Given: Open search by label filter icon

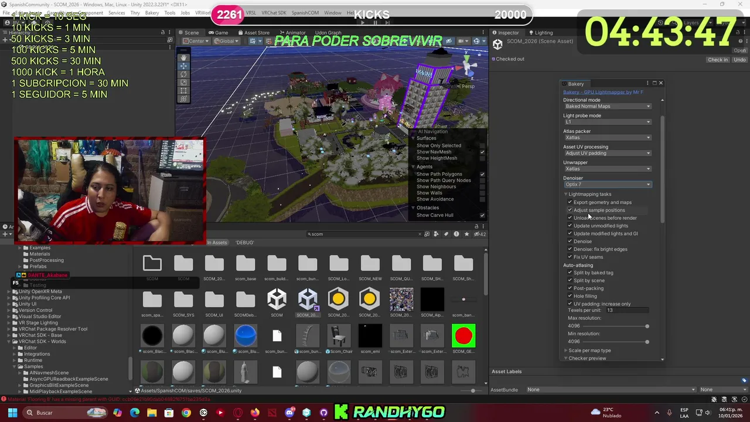Looking at the screenshot, I should click(x=446, y=234).
